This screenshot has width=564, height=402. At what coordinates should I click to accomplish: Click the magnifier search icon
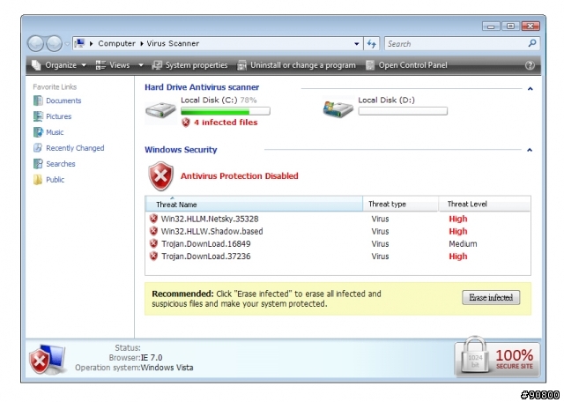tap(532, 43)
